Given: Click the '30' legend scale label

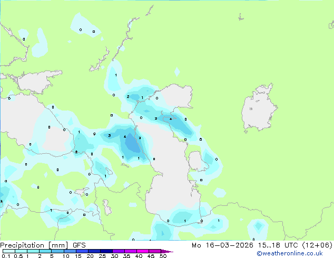Looking at the screenshot, I should coord(114,256).
